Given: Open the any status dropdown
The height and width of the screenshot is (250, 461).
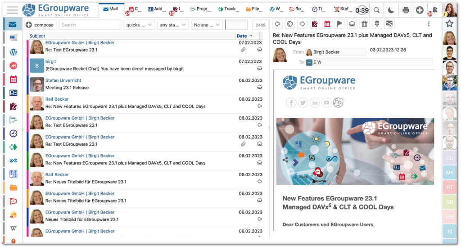Looking at the screenshot, I should pyautogui.click(x=173, y=25).
